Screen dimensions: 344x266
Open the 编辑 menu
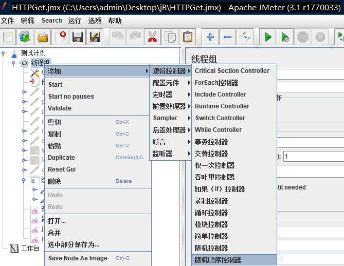tap(27, 21)
